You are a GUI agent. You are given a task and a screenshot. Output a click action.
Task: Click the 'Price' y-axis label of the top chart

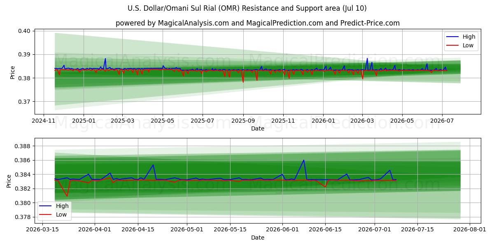pyautogui.click(x=12, y=72)
